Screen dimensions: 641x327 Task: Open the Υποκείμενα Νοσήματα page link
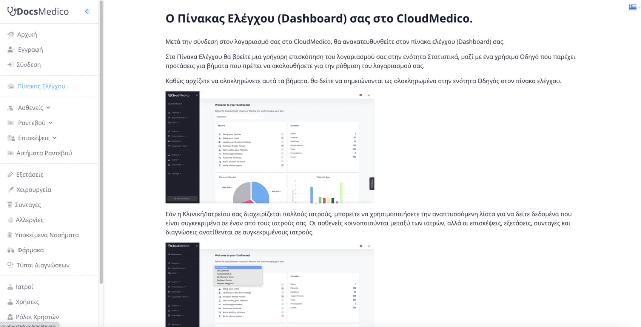pos(47,235)
